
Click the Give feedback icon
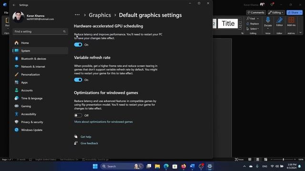coord(76,143)
